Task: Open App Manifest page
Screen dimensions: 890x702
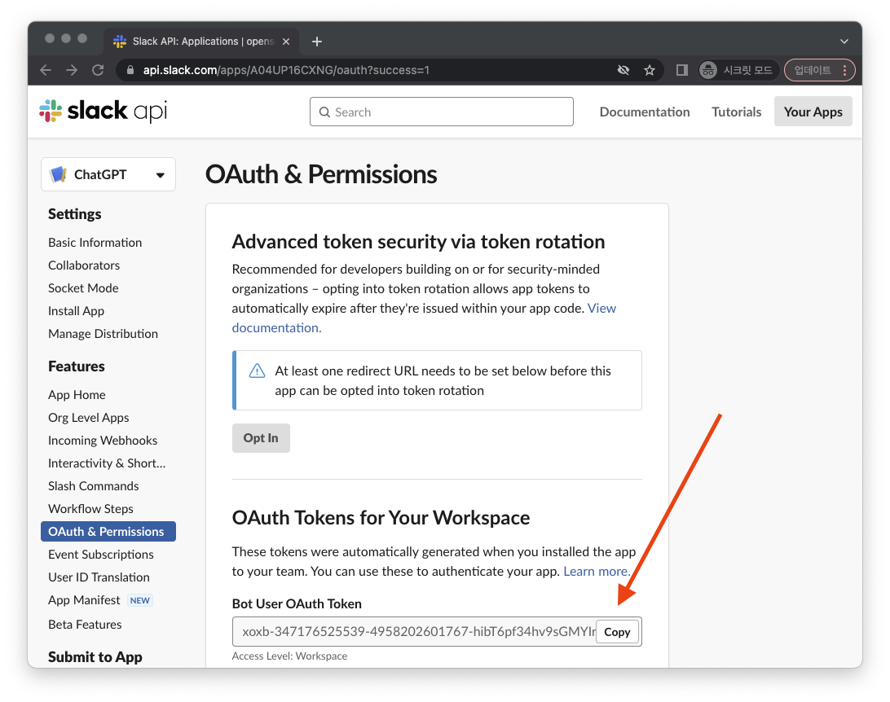Action: 84,600
